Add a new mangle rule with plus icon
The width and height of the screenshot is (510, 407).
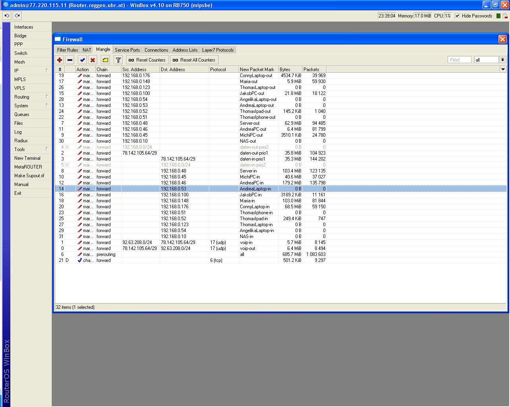60,60
